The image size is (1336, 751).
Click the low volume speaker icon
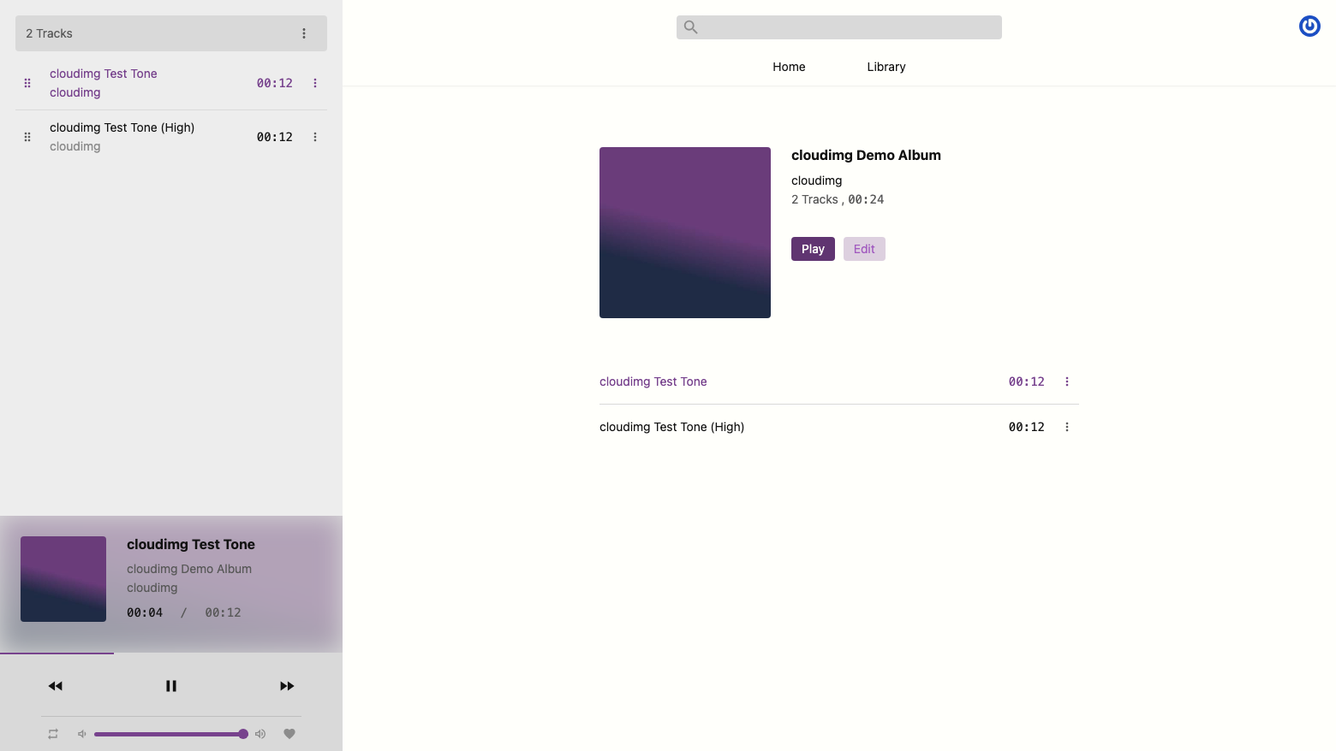click(82, 734)
